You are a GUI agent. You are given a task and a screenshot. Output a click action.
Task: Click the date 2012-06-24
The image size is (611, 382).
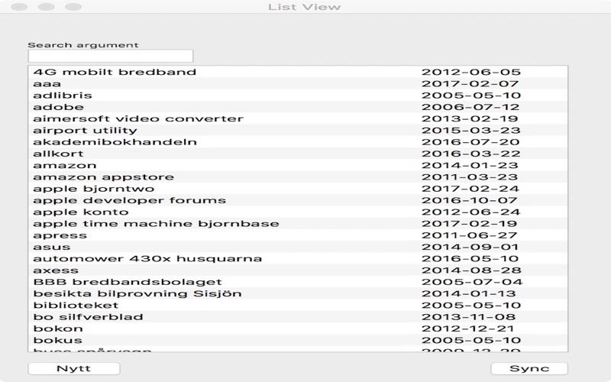pyautogui.click(x=471, y=212)
